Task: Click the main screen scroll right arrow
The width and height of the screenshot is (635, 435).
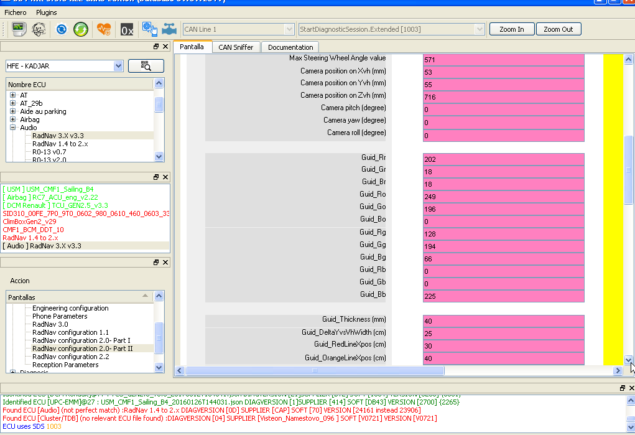Action: (618, 370)
